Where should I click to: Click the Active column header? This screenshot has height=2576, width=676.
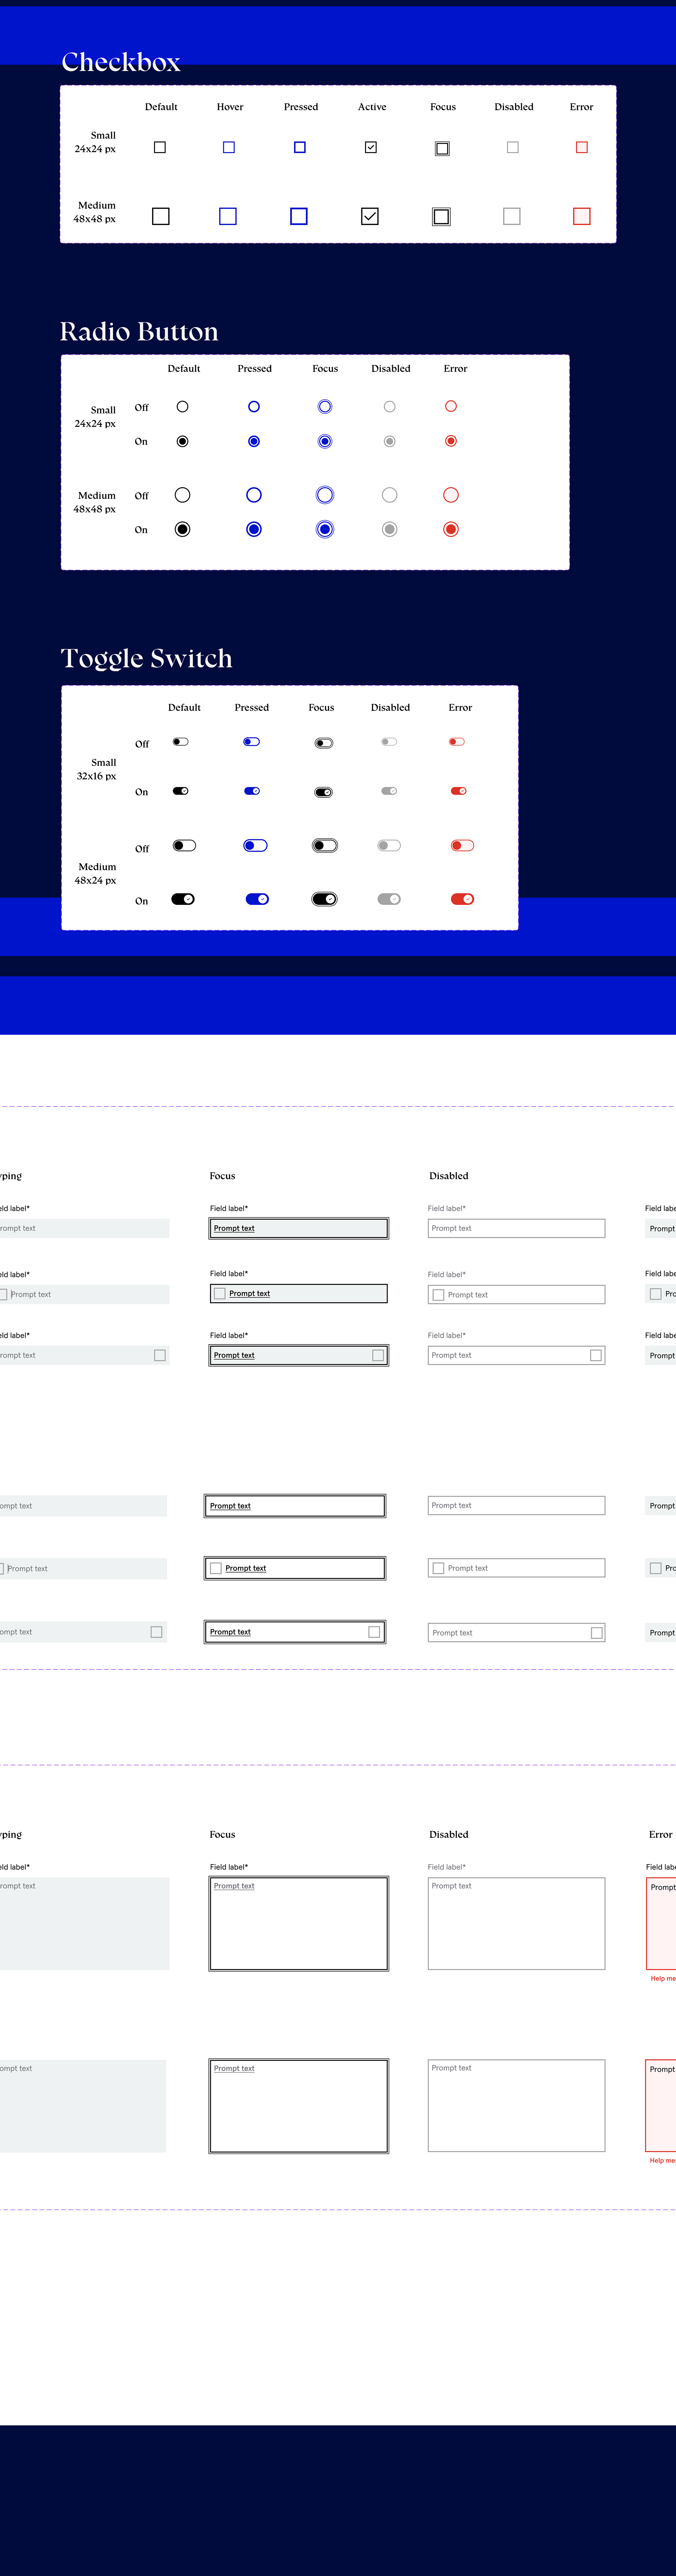point(372,107)
